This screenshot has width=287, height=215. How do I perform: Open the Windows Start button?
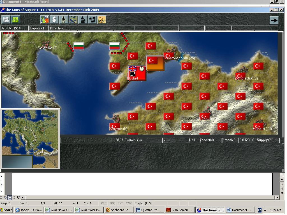coord(6,210)
